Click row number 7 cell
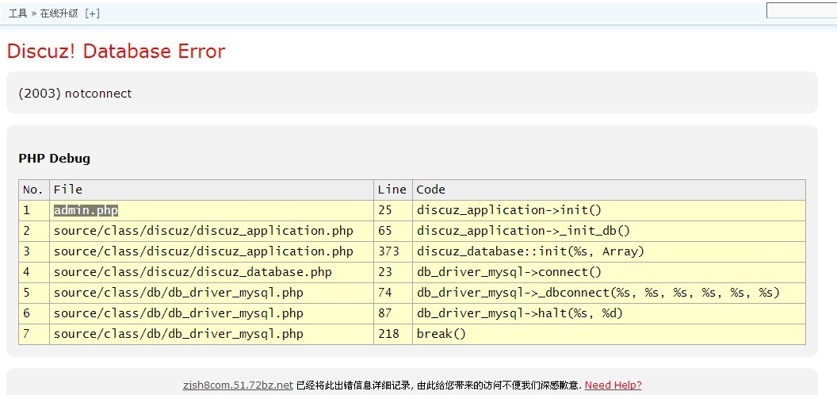 click(34, 334)
